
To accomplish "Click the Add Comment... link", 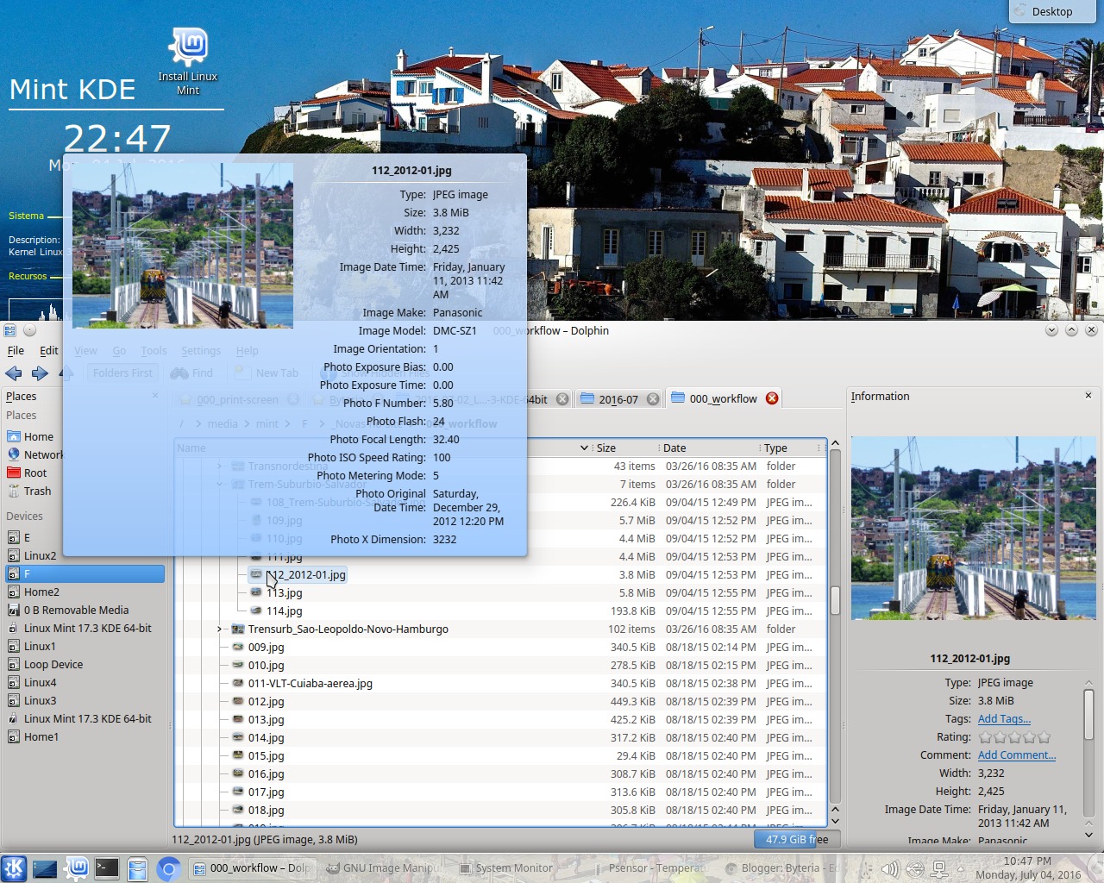I will click(x=1016, y=755).
